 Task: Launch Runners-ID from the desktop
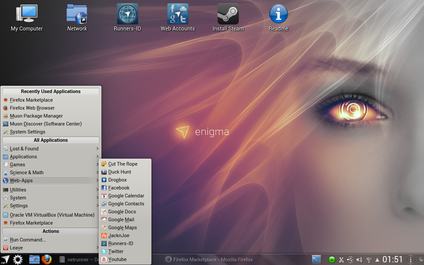(128, 18)
